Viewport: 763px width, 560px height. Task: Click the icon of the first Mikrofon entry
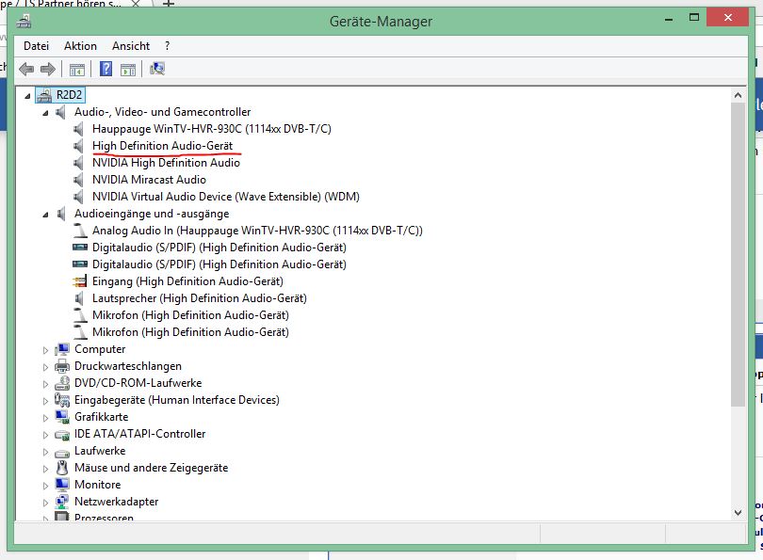click(80, 315)
